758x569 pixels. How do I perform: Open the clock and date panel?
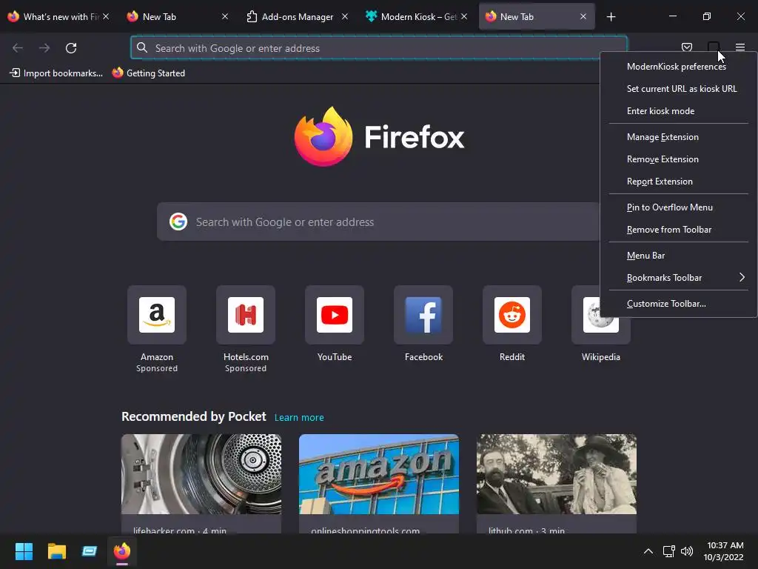click(x=724, y=551)
